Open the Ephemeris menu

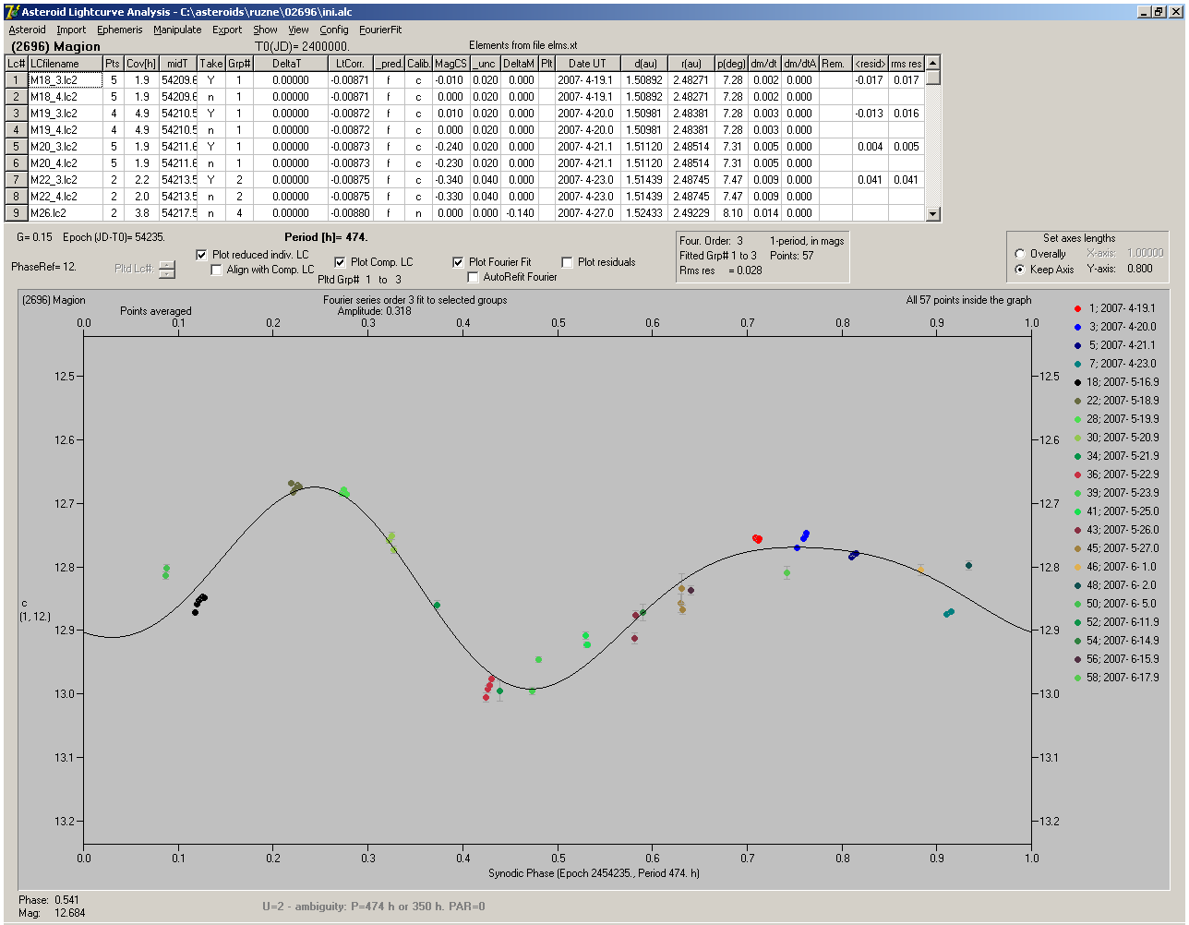point(120,30)
